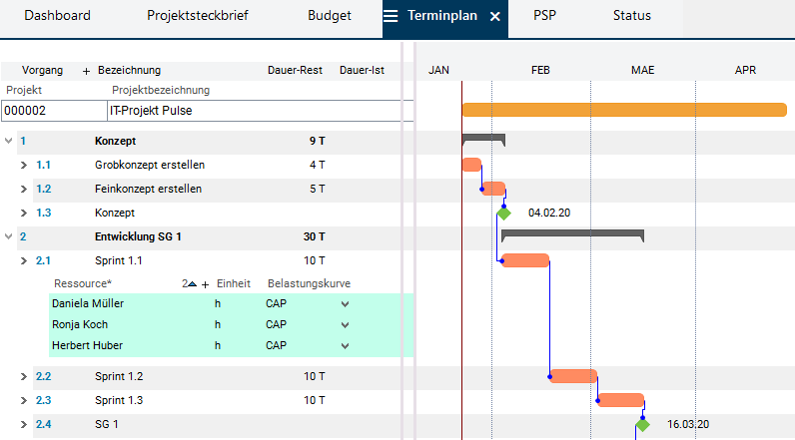The height and width of the screenshot is (440, 795).
Task: Open the Terminplan tab hamburger menu
Action: click(x=391, y=16)
